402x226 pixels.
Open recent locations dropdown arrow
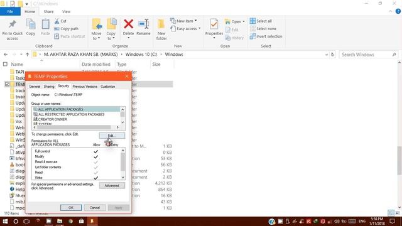21,55
